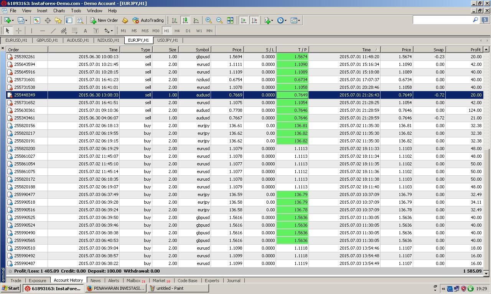Draw a Vertical Line tool
Viewport: 491px width, 294px height.
pyautogui.click(x=31, y=31)
